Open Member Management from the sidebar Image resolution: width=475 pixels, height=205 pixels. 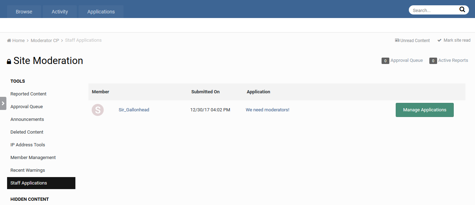[33, 157]
